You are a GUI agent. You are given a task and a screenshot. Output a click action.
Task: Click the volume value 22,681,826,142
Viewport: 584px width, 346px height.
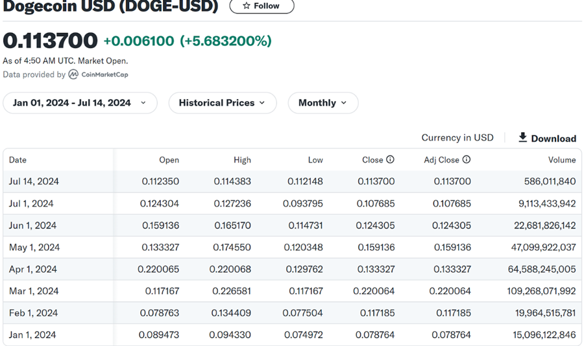(x=545, y=225)
